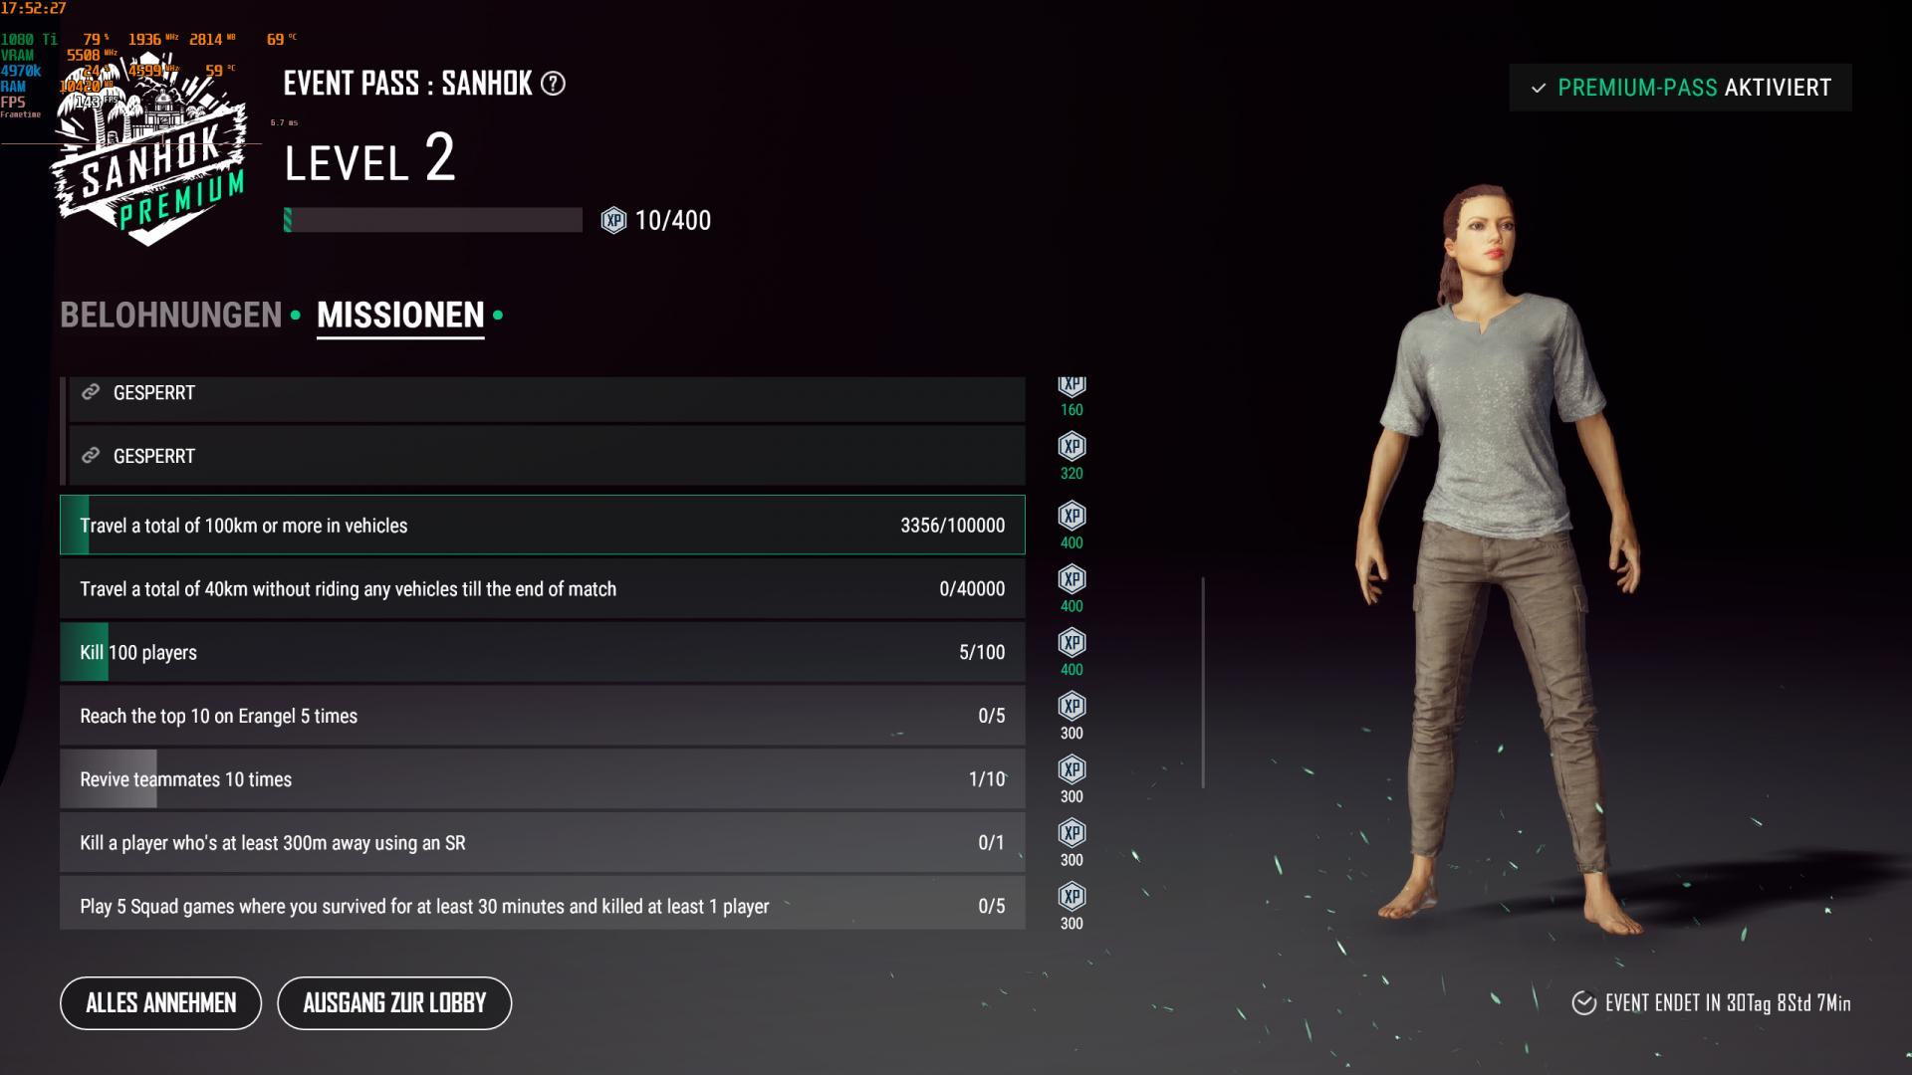1912x1075 pixels.
Task: Click the XP badge for Kill 100 players
Action: pos(1072,643)
